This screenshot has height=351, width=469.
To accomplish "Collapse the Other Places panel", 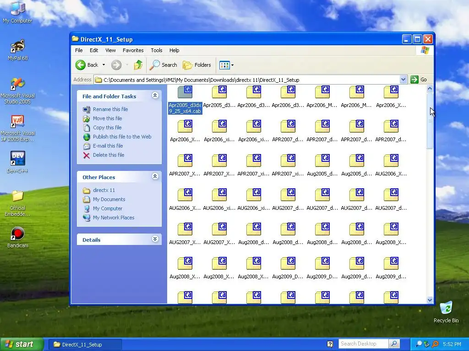I will tap(155, 176).
